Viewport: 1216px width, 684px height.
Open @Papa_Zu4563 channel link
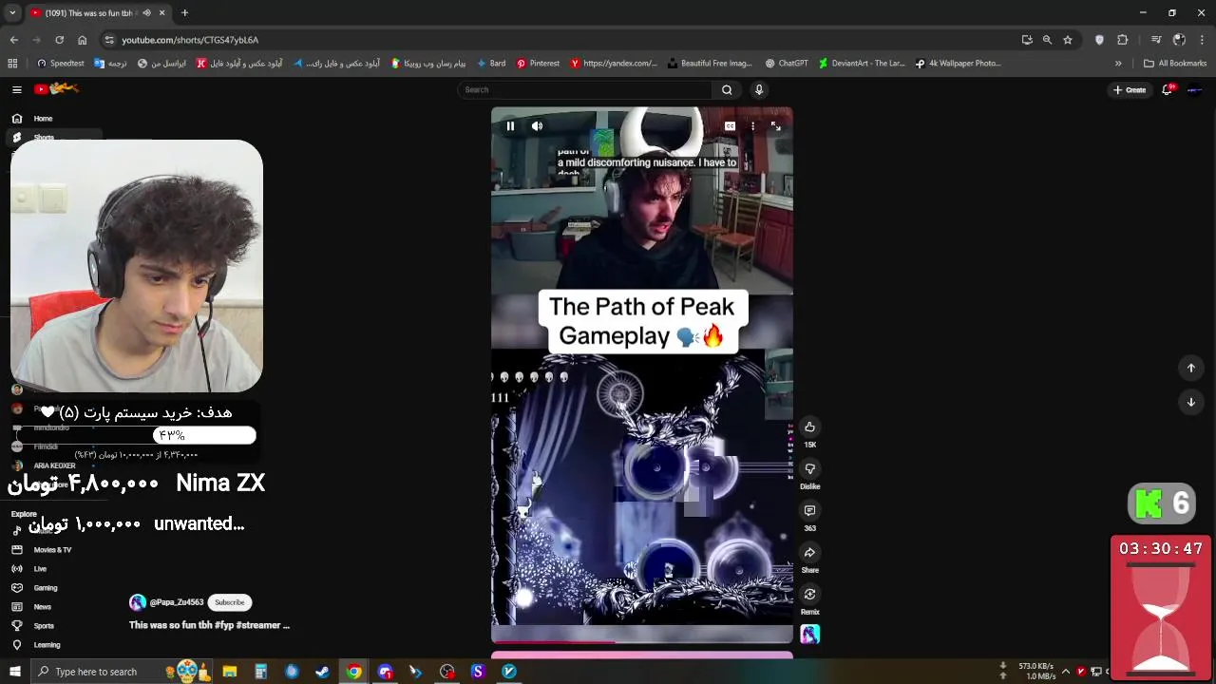pyautogui.click(x=177, y=602)
